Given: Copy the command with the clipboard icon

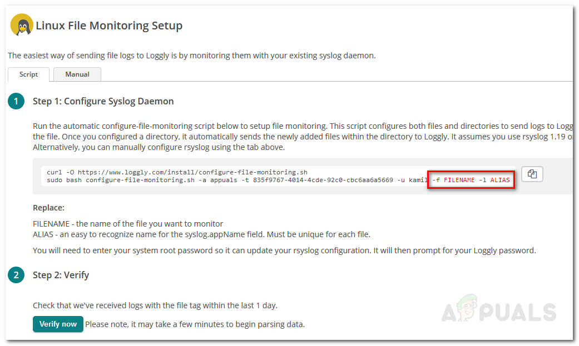Looking at the screenshot, I should point(532,174).
